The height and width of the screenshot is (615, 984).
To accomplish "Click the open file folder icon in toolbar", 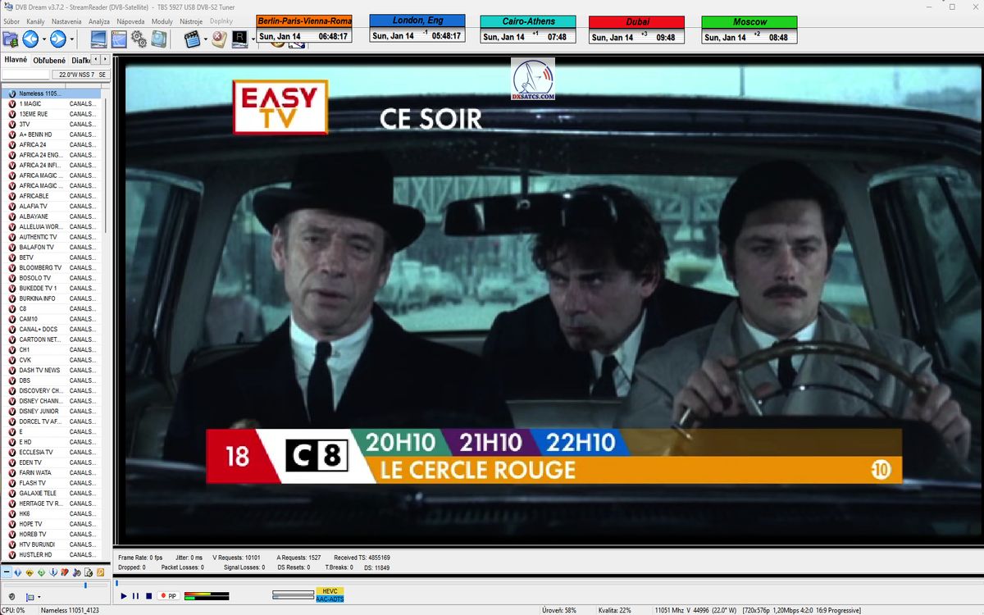I will pyautogui.click(x=10, y=39).
